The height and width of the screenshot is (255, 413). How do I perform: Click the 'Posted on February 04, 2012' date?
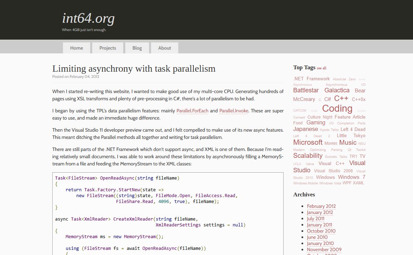click(x=76, y=77)
